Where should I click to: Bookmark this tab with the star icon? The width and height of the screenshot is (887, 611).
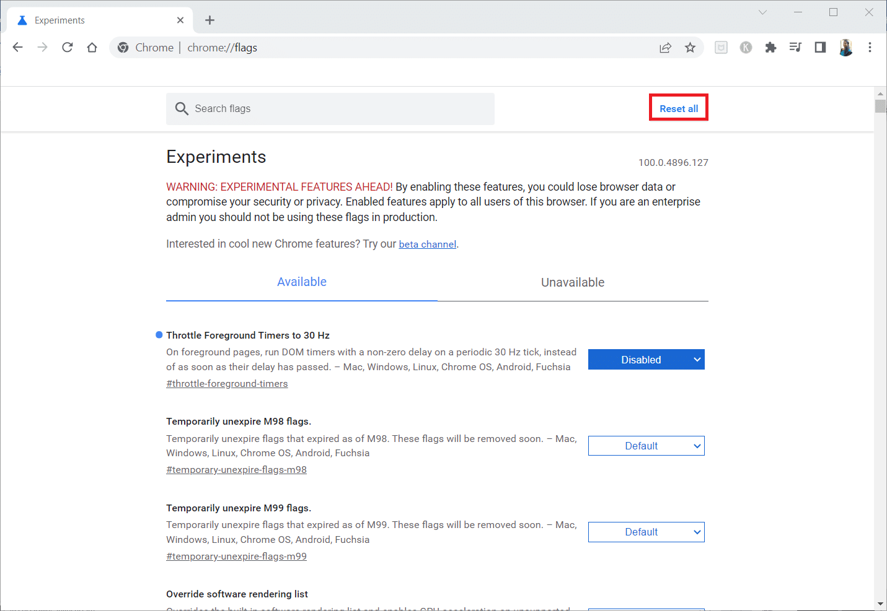(x=690, y=48)
